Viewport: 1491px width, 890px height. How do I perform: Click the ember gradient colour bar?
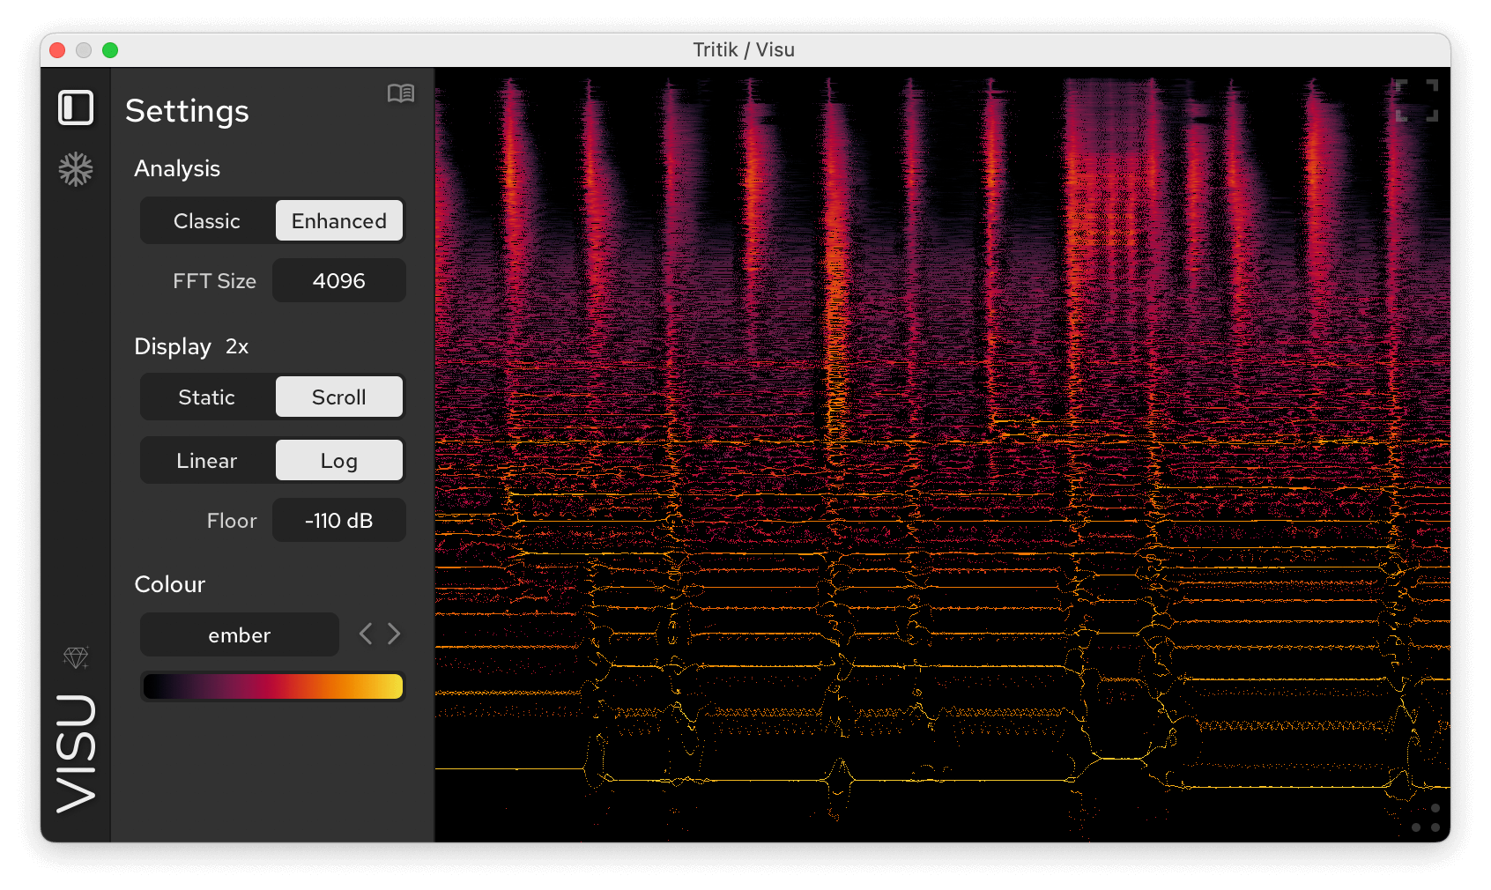pyautogui.click(x=273, y=686)
